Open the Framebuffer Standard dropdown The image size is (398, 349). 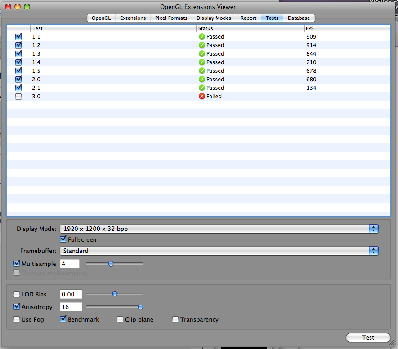(219, 251)
